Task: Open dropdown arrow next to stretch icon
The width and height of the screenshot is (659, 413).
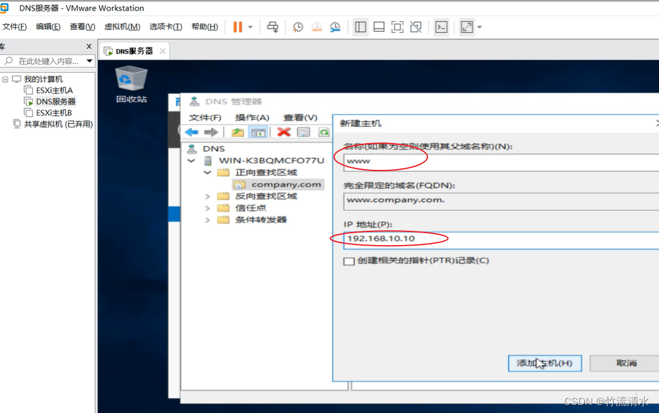Action: coord(480,27)
